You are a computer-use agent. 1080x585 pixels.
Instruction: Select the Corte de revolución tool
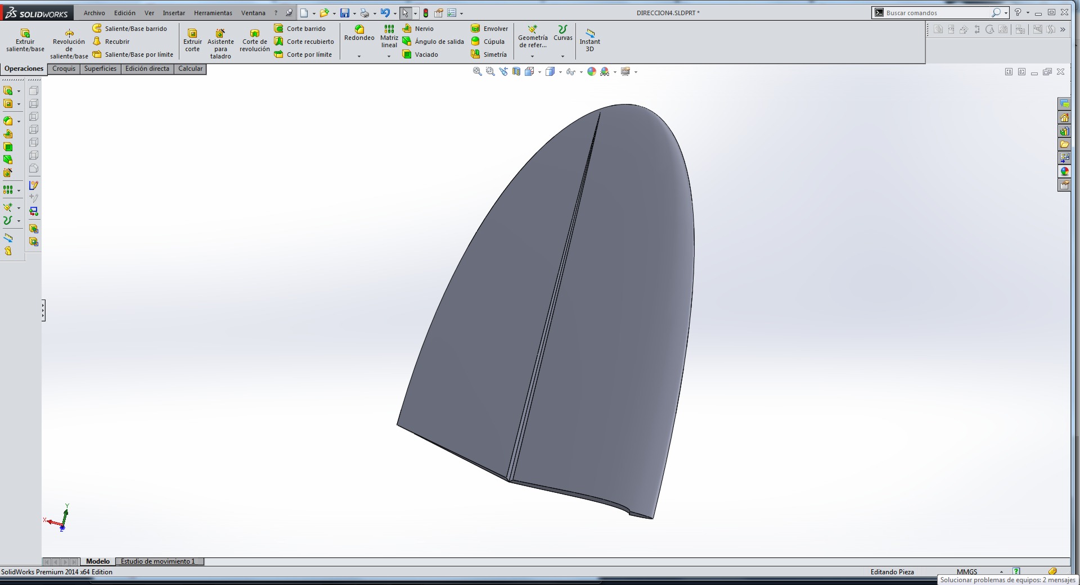pos(254,40)
